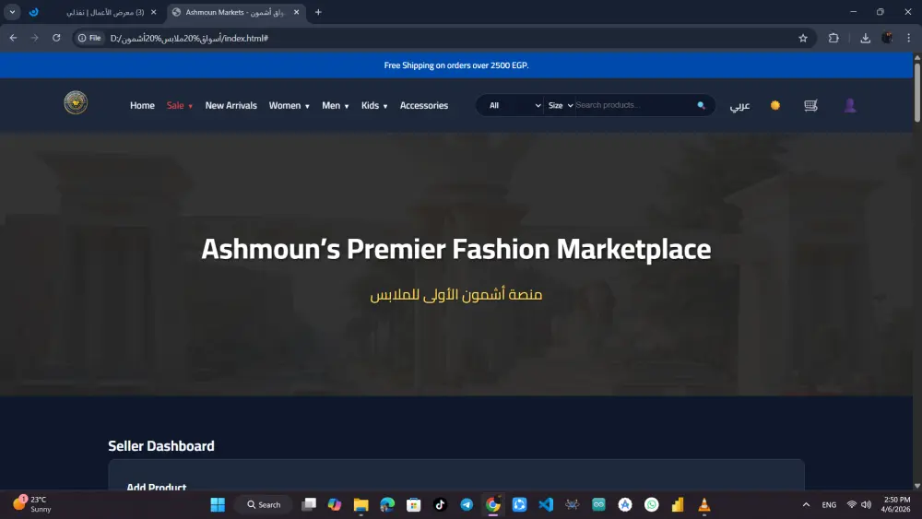Open Copilot from taskbar
Screen dimensions: 922x519
click(x=335, y=504)
